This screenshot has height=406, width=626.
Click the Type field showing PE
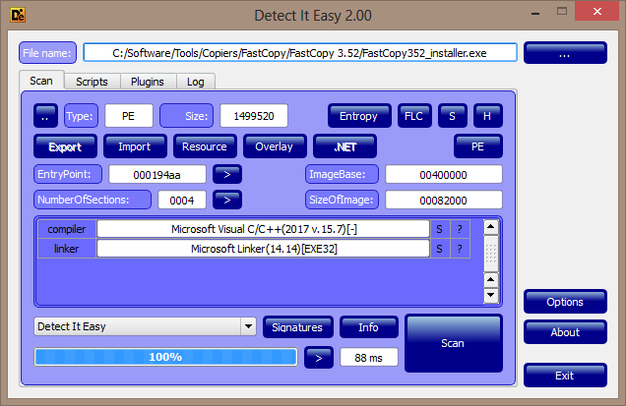[129, 116]
